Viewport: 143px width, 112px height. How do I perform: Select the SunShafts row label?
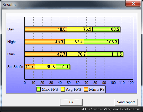click(15, 67)
